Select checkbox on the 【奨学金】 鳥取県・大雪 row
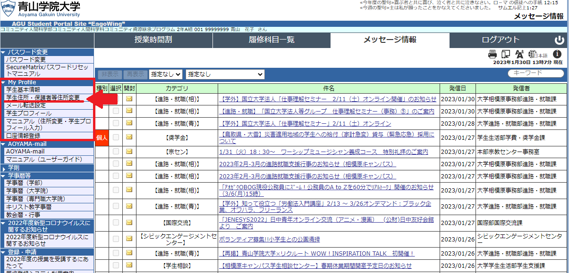This screenshot has width=569, height=273. pyautogui.click(x=116, y=137)
